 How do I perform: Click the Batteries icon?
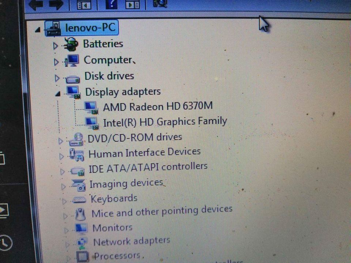click(71, 44)
